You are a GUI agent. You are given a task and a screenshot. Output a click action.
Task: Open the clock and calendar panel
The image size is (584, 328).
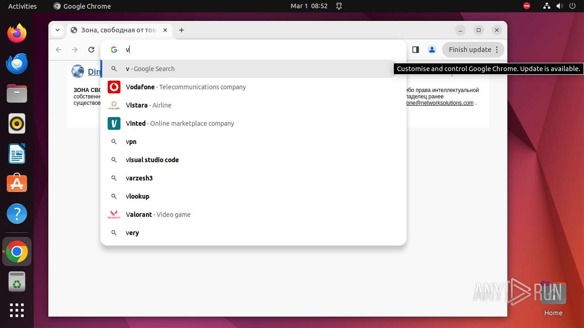point(309,6)
